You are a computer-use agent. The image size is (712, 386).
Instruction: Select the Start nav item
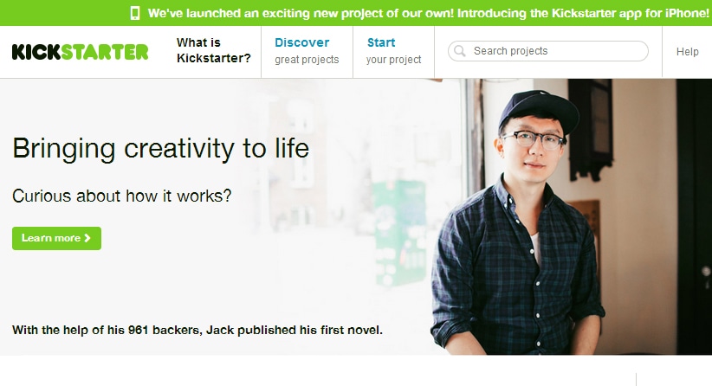coord(381,42)
